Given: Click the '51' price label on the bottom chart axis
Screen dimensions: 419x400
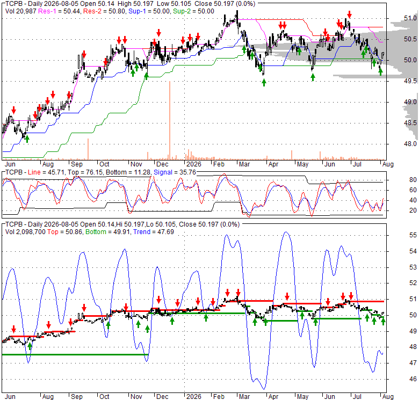Looking at the screenshot, I should click(x=413, y=299).
